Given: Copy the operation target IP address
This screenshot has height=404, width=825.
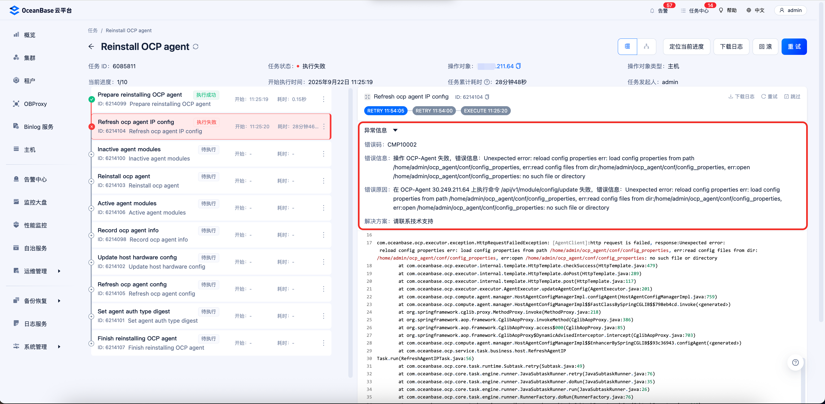Looking at the screenshot, I should (x=518, y=66).
